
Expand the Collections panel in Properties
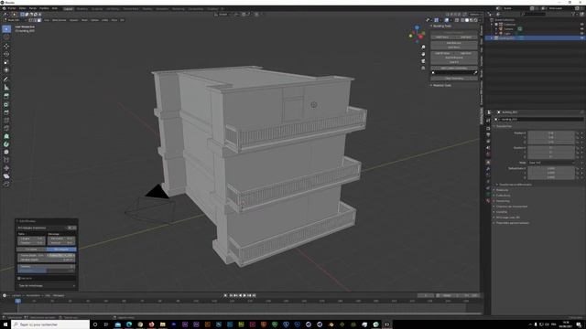click(x=494, y=196)
